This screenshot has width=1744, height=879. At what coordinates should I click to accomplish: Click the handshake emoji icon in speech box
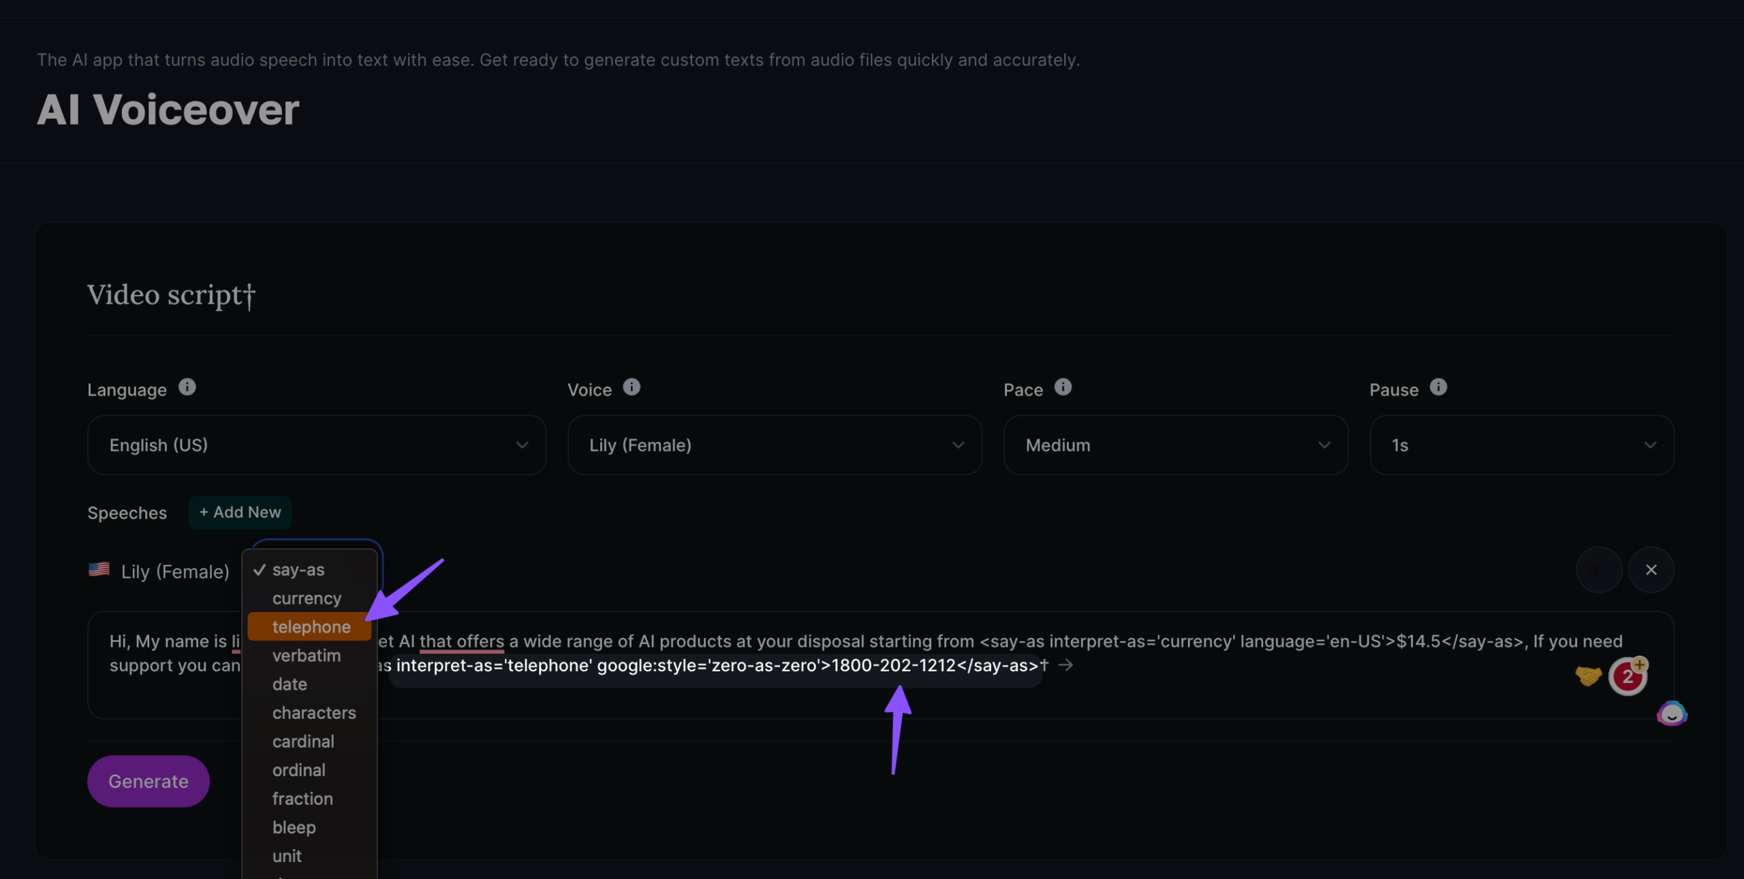tap(1588, 676)
